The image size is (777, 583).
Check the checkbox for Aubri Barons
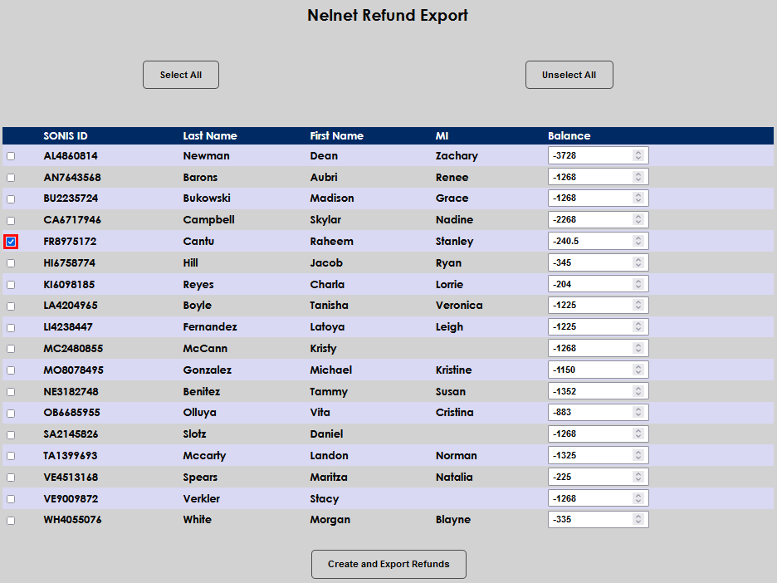pos(10,176)
